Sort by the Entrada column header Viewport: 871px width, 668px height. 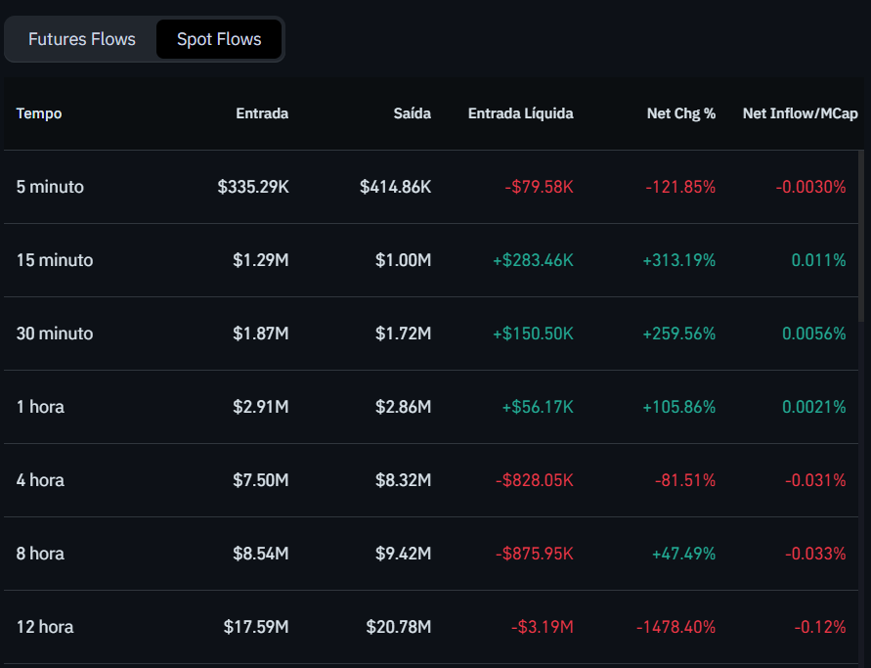point(262,113)
